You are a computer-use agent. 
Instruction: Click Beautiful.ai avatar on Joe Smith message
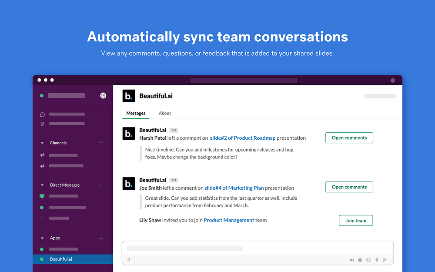[x=129, y=184]
